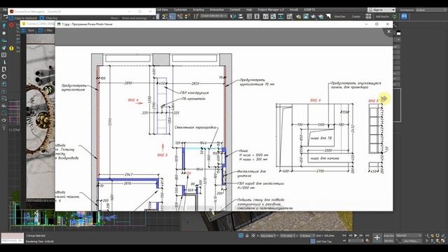This screenshot has height=252, width=448.
Task: Click the time configuration icon
Action: pos(367,241)
